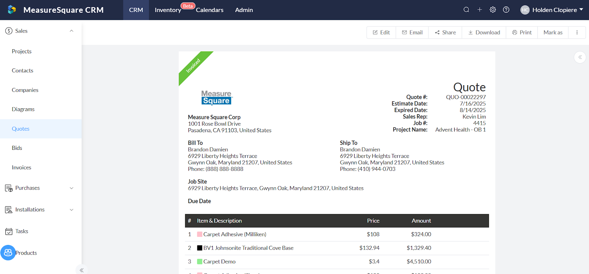Collapse the Sales section chevron
Image resolution: width=589 pixels, height=274 pixels.
pos(71,31)
